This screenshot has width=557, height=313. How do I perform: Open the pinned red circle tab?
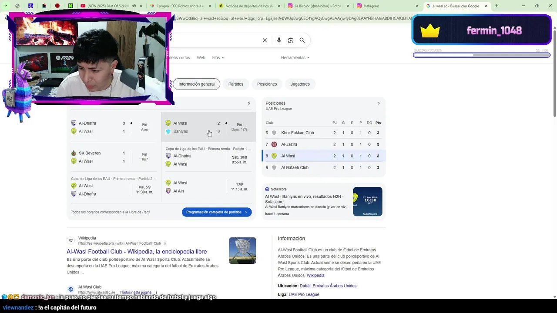pos(57,6)
